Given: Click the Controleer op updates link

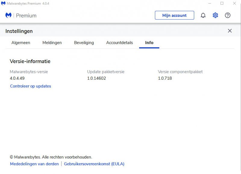Looking at the screenshot, I should (30, 86).
